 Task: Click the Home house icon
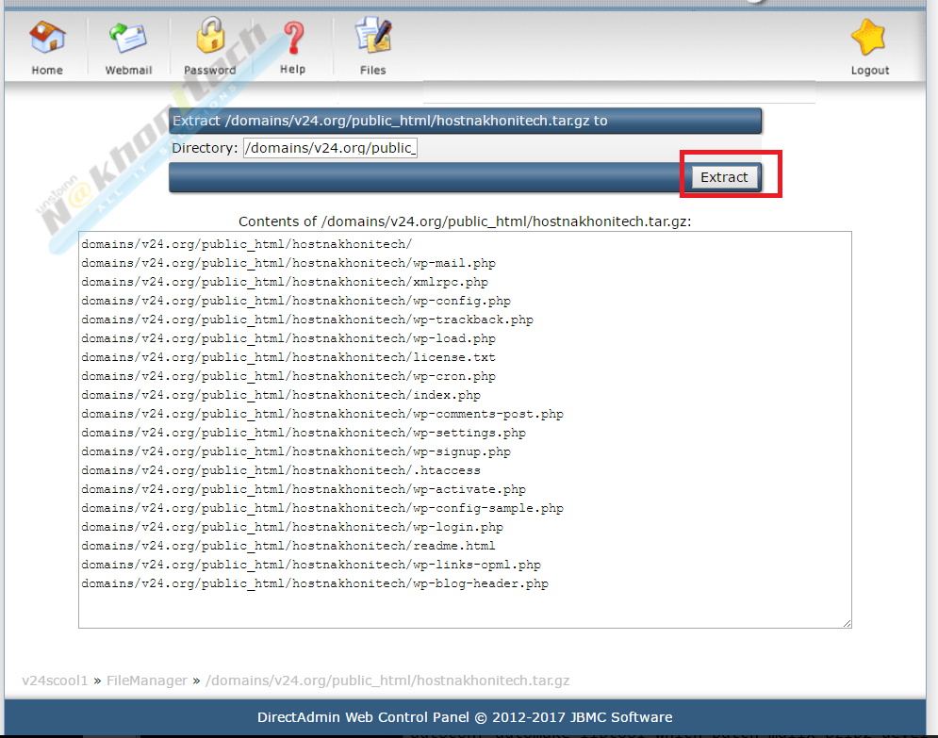(46, 40)
